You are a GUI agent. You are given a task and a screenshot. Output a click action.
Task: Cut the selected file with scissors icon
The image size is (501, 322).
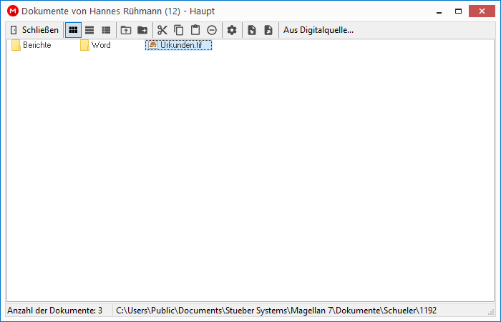162,30
